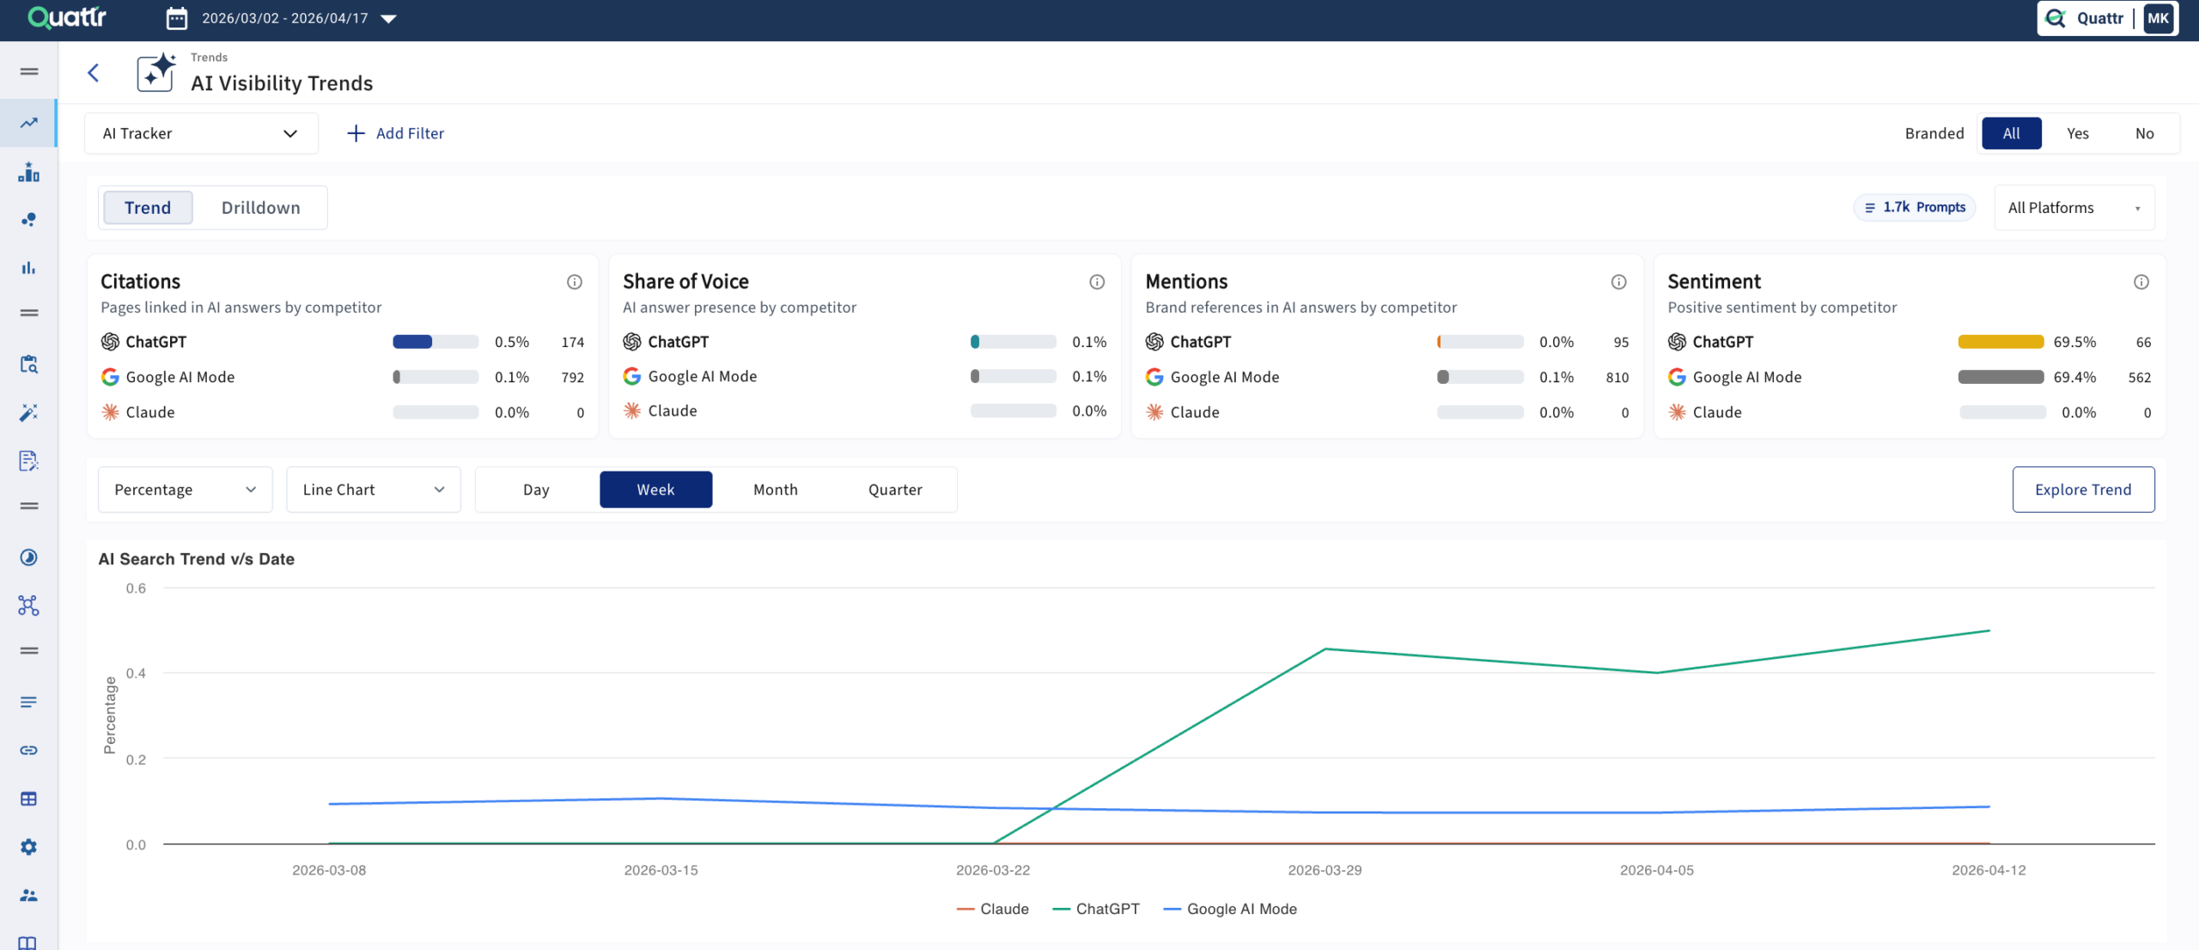Open the trends line-chart sidebar icon
The width and height of the screenshot is (2199, 950).
(x=28, y=123)
